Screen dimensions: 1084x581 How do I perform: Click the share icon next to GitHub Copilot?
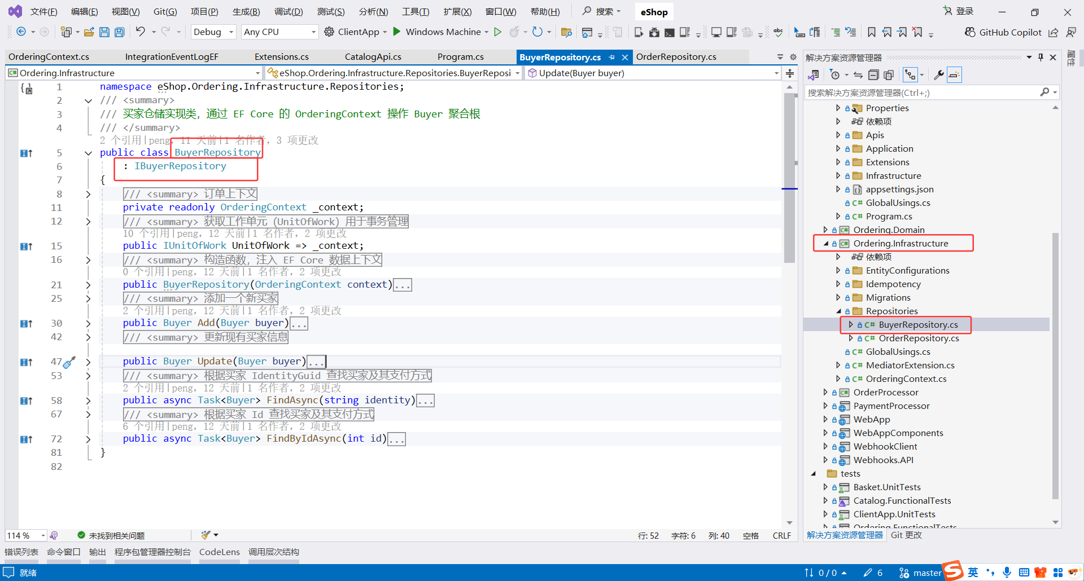point(1054,32)
